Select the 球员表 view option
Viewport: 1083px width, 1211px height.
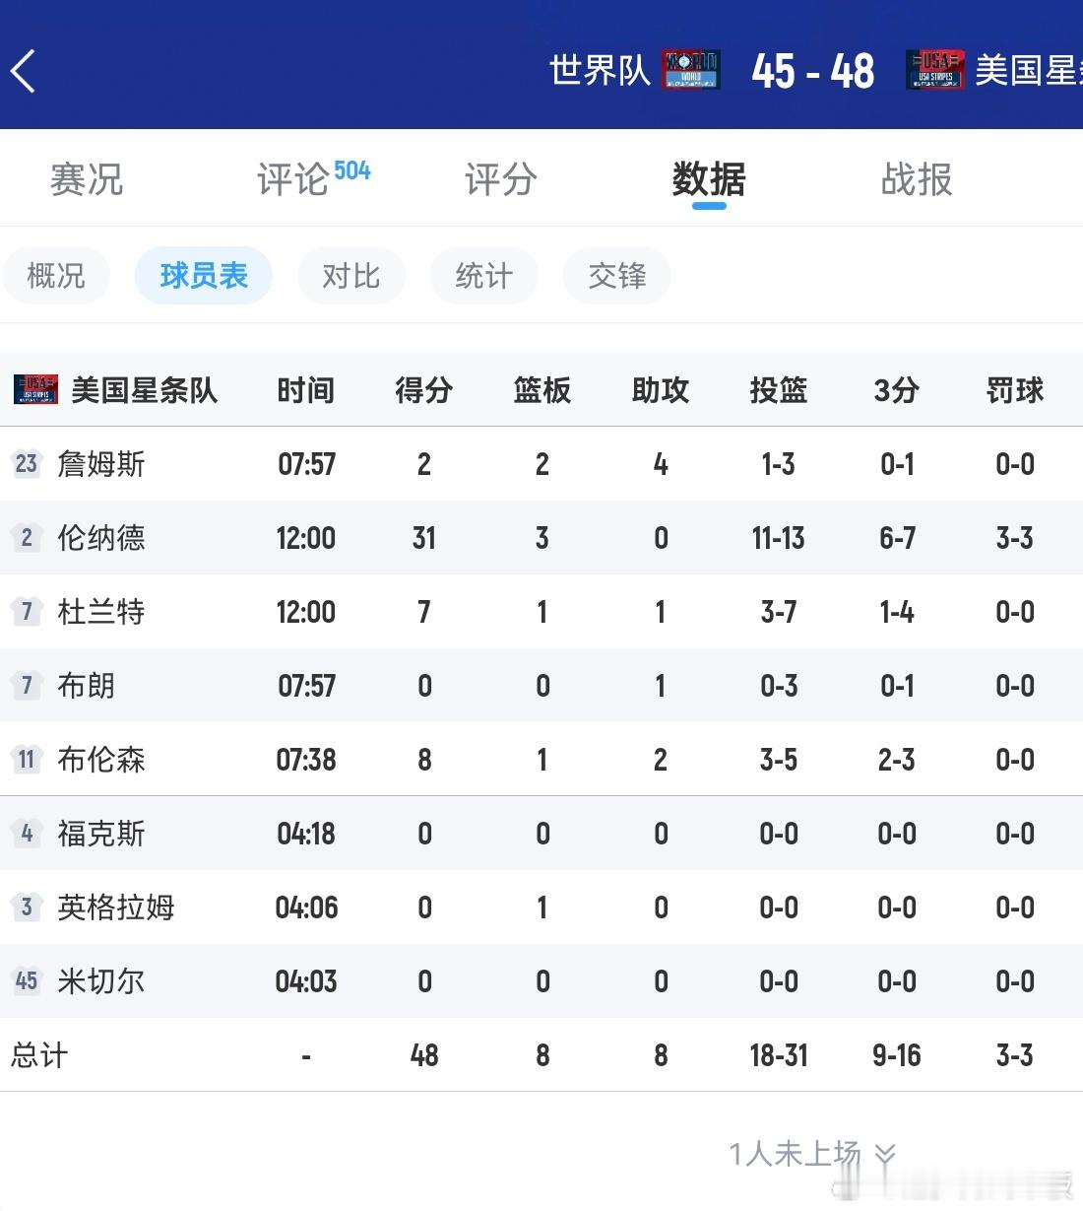pyautogui.click(x=203, y=276)
